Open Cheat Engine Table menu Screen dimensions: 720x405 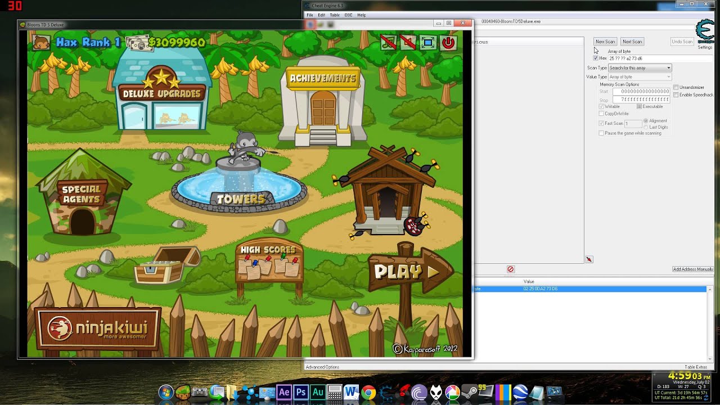tap(335, 15)
